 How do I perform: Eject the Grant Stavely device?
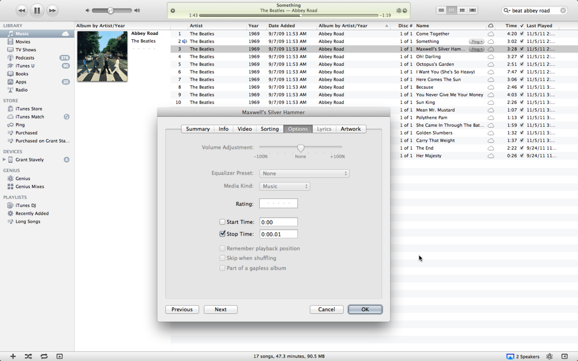pyautogui.click(x=66, y=160)
